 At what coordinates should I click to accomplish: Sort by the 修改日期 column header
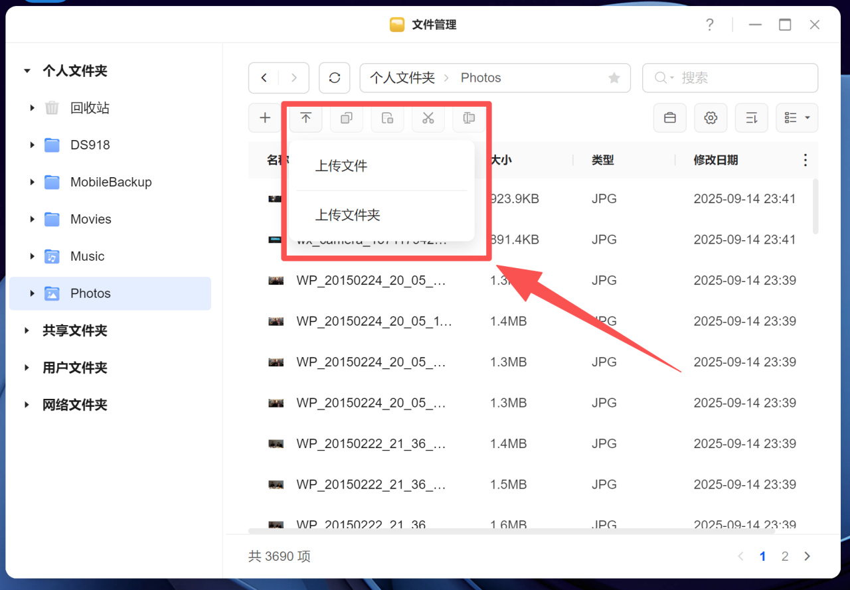716,160
